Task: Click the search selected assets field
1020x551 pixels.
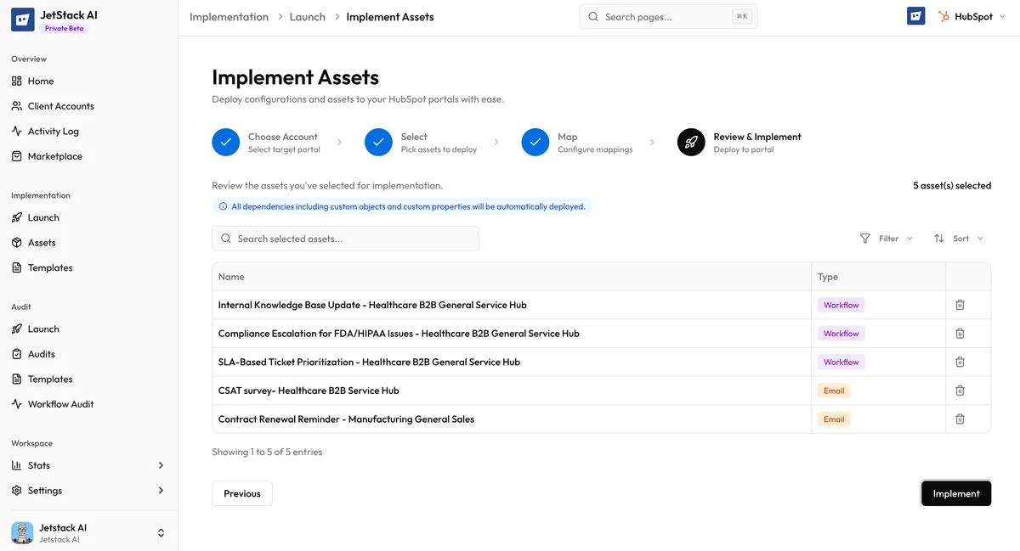Action: tap(345, 239)
